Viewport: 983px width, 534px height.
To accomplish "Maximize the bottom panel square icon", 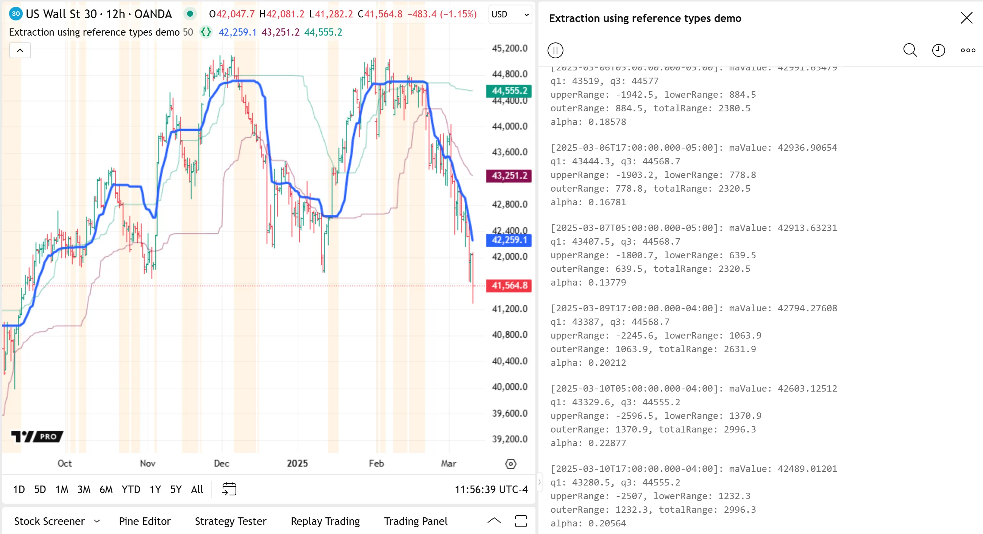I will [x=521, y=521].
